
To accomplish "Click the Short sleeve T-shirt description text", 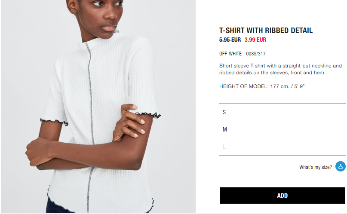I will tap(280, 69).
